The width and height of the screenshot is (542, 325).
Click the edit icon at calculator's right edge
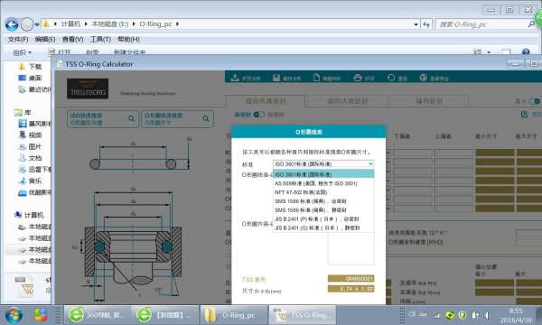tap(524, 114)
